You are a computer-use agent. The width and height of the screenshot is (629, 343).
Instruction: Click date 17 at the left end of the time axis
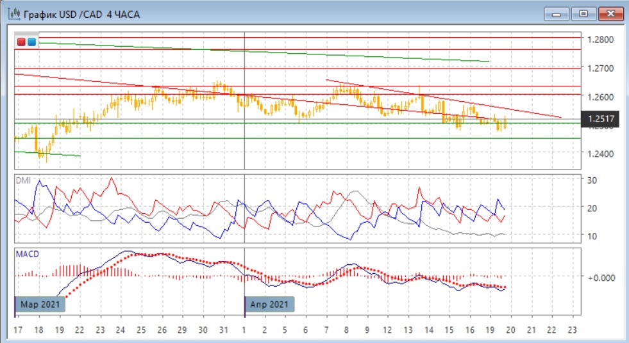tap(17, 330)
